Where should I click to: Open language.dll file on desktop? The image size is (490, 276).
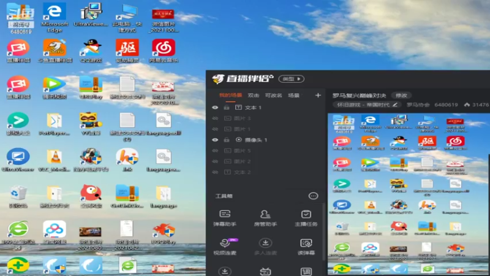coord(164,124)
